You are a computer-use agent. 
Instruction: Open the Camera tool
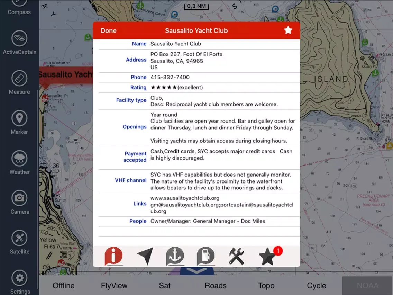pos(19,202)
